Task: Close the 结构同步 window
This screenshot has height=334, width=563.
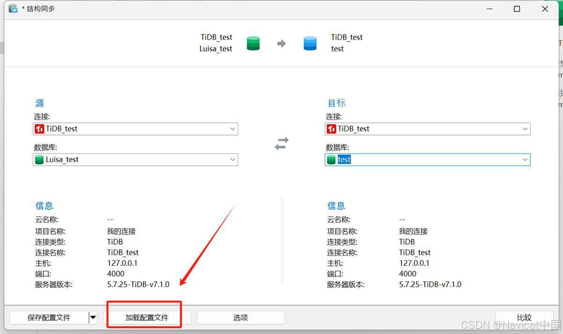Action: point(545,9)
